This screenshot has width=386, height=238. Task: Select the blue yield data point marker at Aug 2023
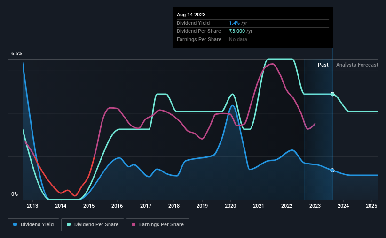click(x=332, y=170)
